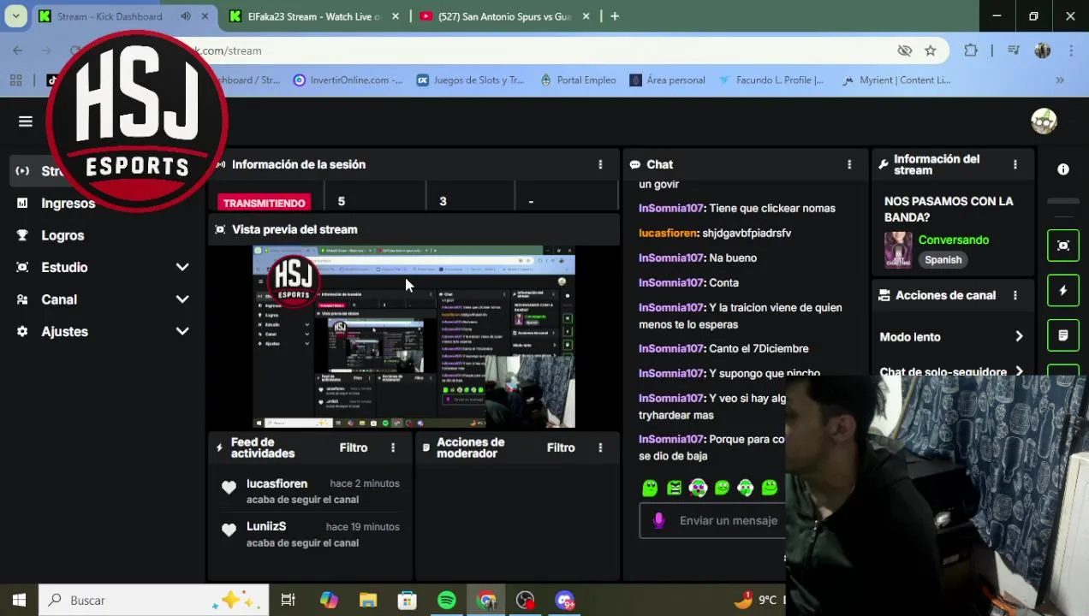Click the browser address bar
Screen dimensions: 1089x616
pos(548,50)
